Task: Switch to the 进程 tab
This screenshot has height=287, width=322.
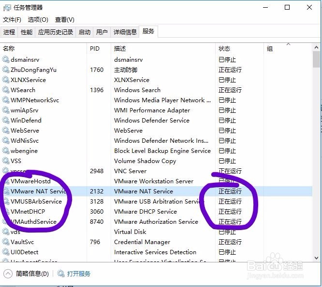Action: tap(9, 32)
